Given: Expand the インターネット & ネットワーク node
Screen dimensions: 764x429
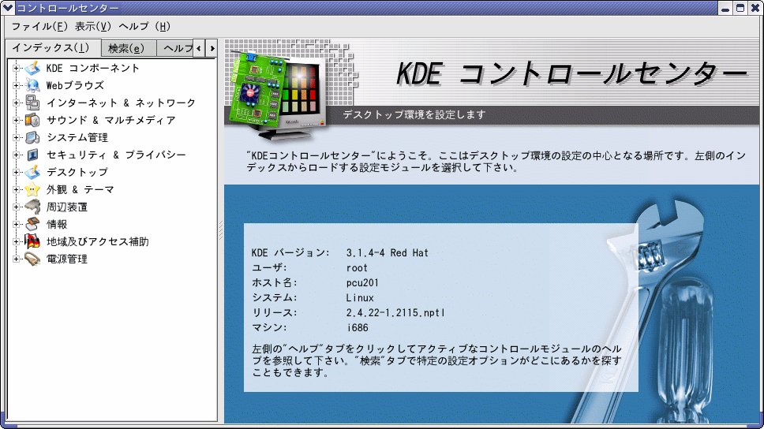Looking at the screenshot, I should point(16,103).
